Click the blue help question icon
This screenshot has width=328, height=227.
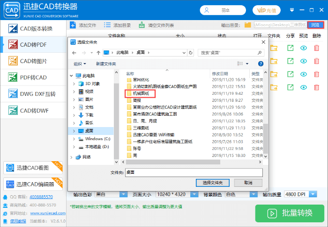pyautogui.click(x=261, y=64)
